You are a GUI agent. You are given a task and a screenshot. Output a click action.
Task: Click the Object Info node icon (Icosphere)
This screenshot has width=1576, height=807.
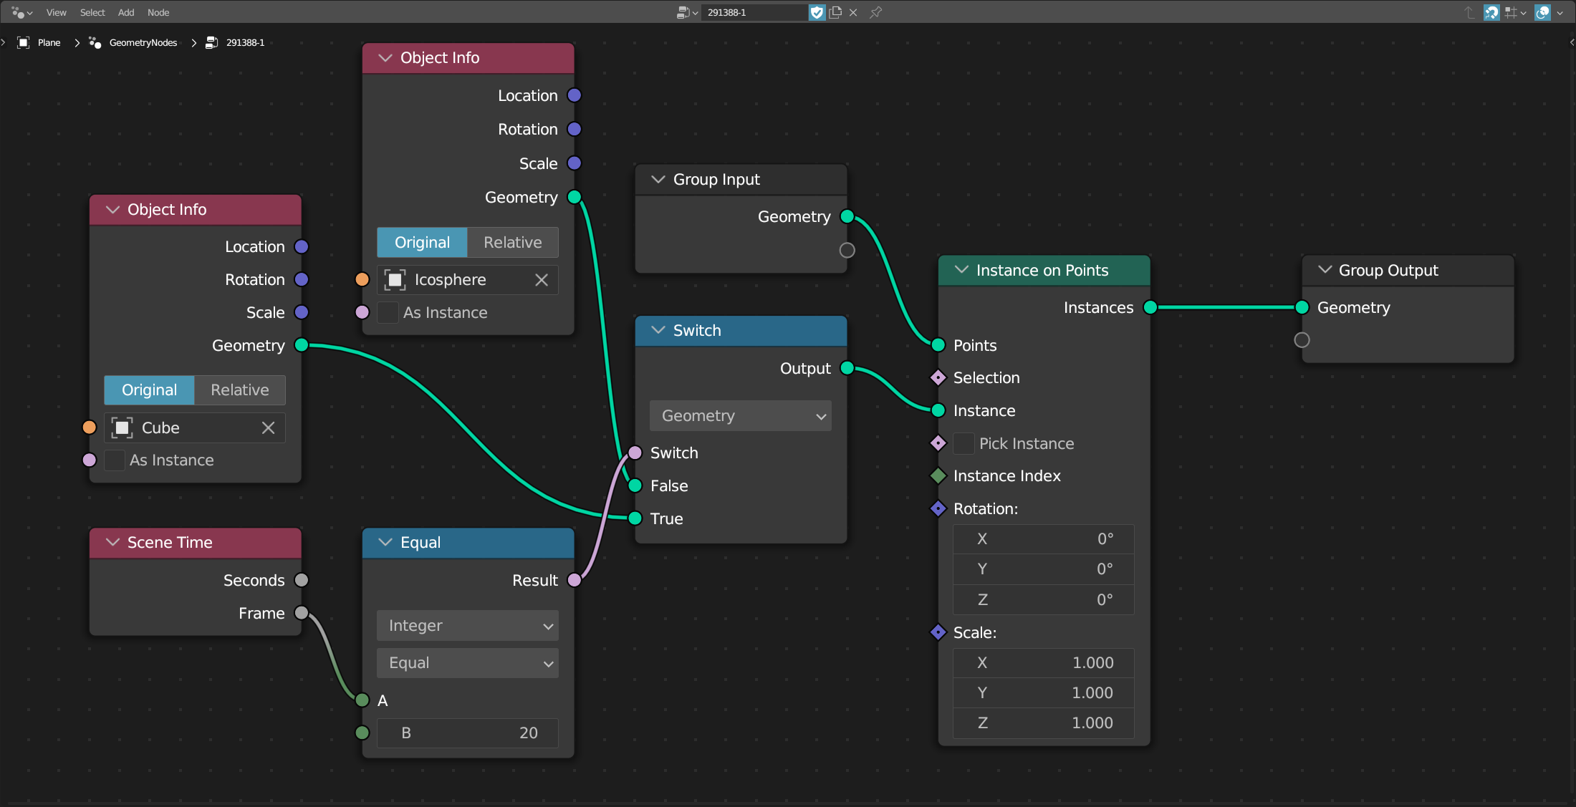[x=395, y=279]
